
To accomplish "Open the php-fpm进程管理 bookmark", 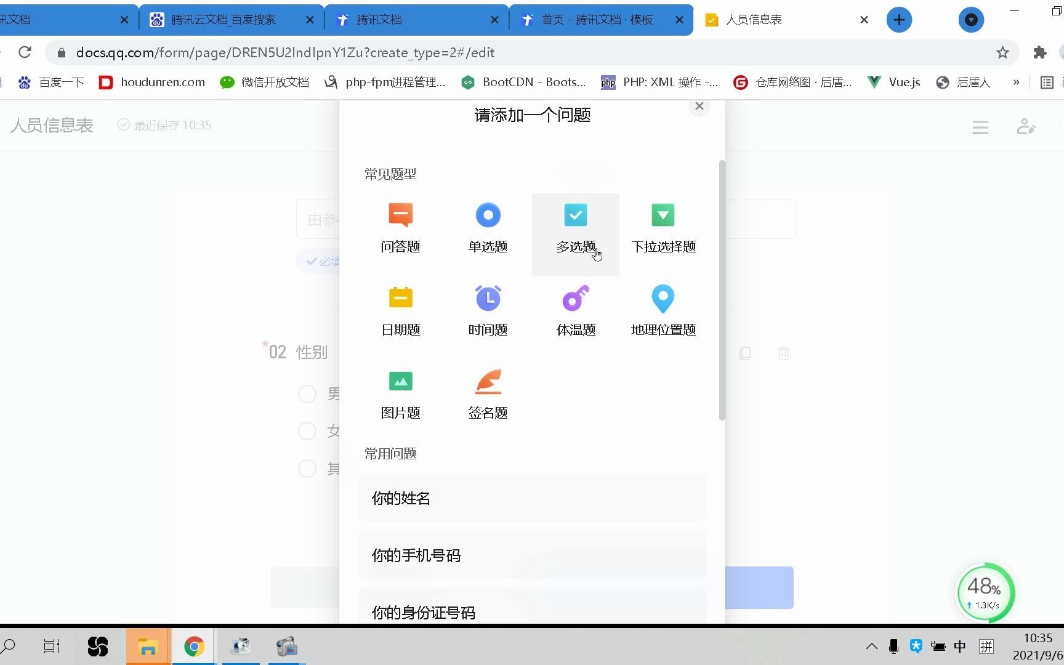I will (385, 82).
